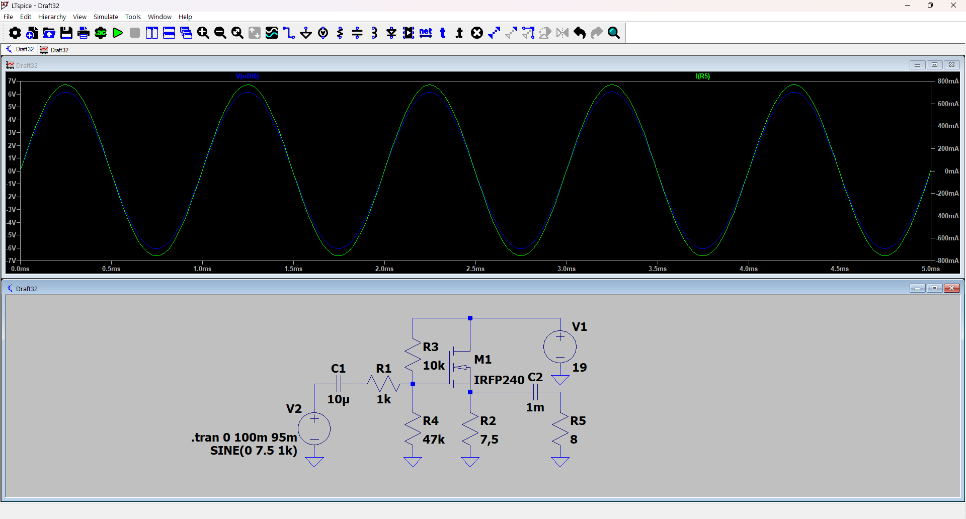Tile windows horizontally
Screen dimensions: 966x519
tap(169, 33)
